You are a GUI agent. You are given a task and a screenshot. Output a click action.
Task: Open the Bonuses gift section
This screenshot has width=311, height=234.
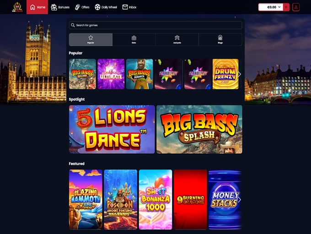[x=60, y=7]
